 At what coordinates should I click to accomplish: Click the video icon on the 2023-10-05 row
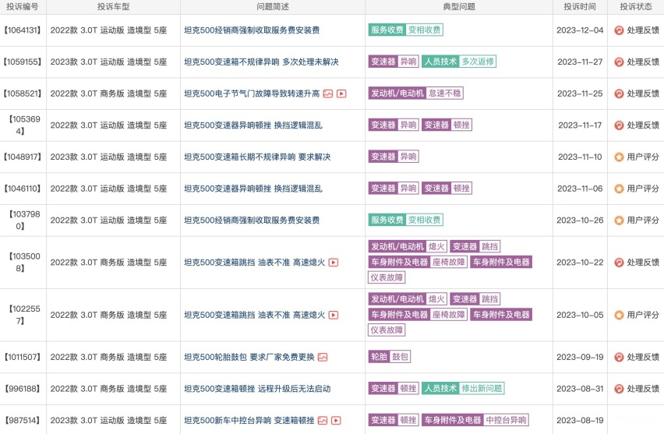tap(334, 315)
